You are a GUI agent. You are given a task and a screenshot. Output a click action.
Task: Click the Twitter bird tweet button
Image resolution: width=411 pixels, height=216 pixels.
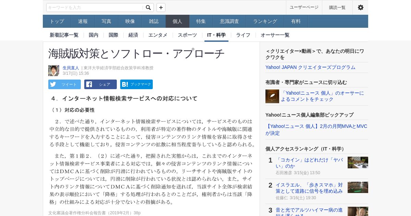point(64,84)
